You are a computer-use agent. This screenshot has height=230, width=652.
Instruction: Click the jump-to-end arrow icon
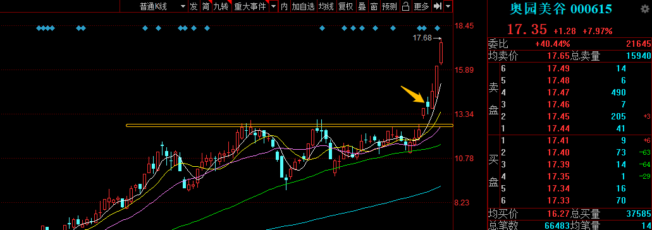pos(437,6)
